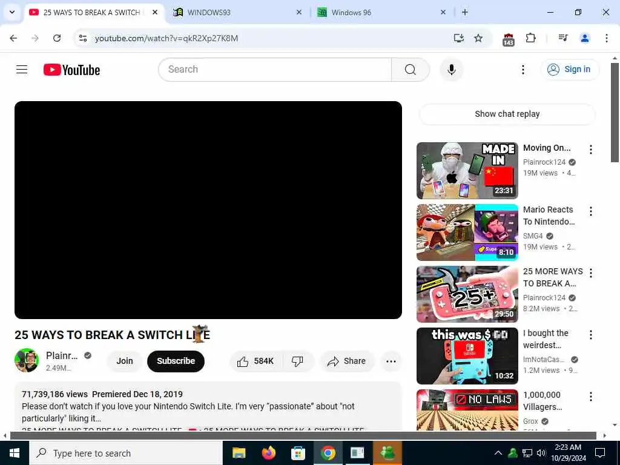Open options for 1,000,000 Villagers video
The width and height of the screenshot is (620, 465).
pyautogui.click(x=591, y=397)
